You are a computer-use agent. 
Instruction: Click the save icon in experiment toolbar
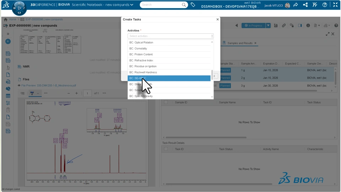(x=276, y=26)
